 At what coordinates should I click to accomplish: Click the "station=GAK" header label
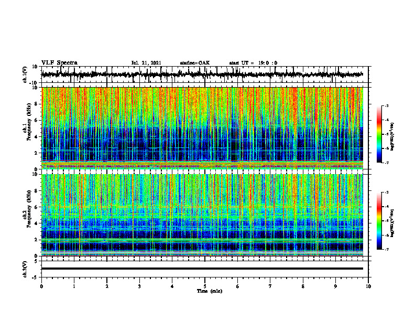coord(195,63)
